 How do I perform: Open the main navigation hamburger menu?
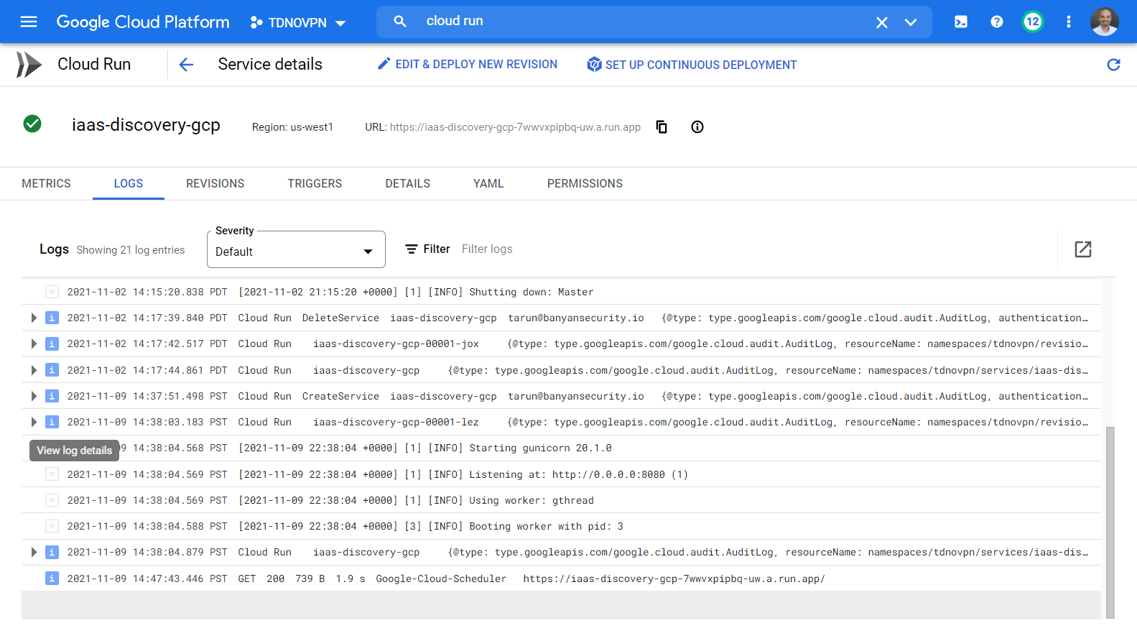29,22
